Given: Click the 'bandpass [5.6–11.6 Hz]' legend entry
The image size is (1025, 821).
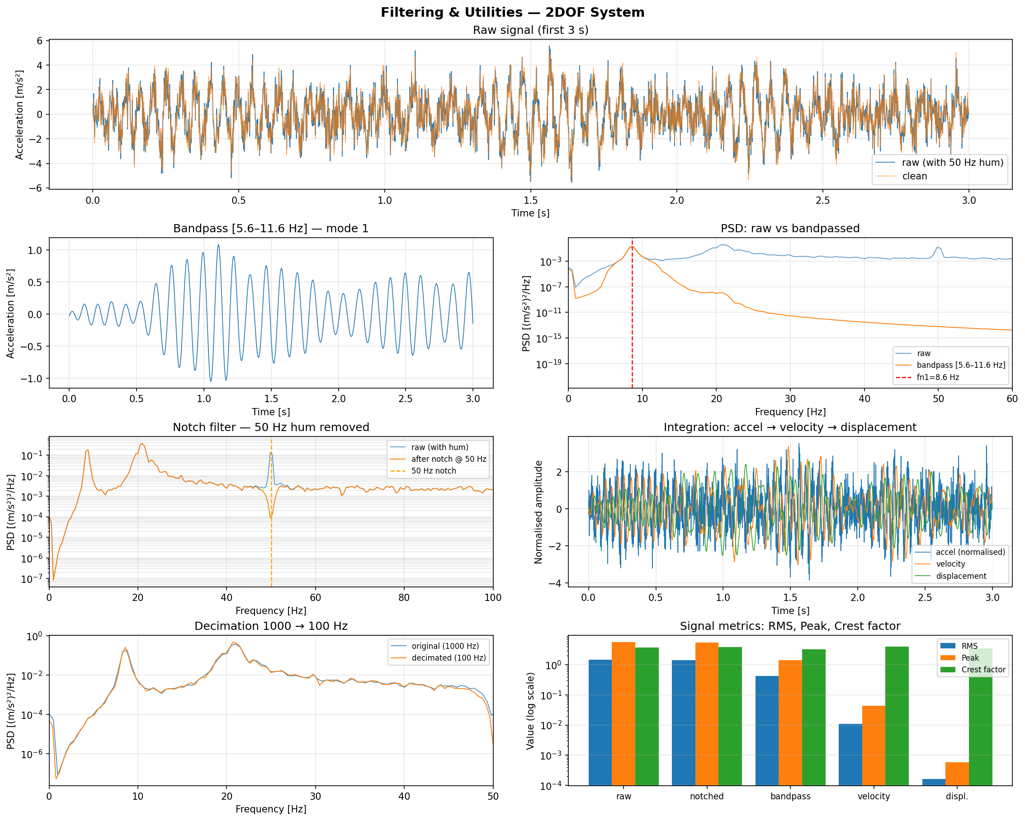Looking at the screenshot, I should 961,365.
